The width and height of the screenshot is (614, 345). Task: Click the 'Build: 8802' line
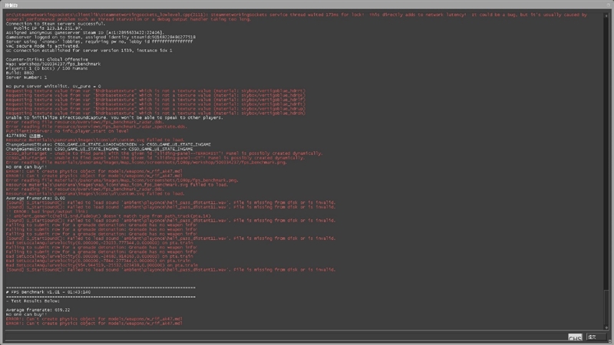point(20,73)
